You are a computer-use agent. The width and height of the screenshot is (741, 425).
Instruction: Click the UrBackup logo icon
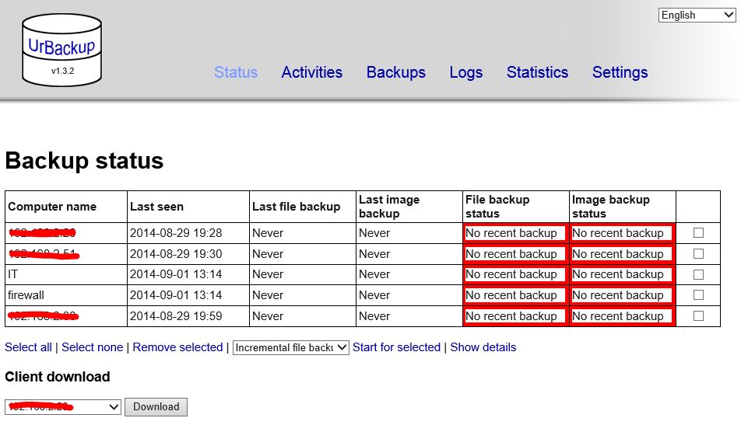click(x=61, y=50)
